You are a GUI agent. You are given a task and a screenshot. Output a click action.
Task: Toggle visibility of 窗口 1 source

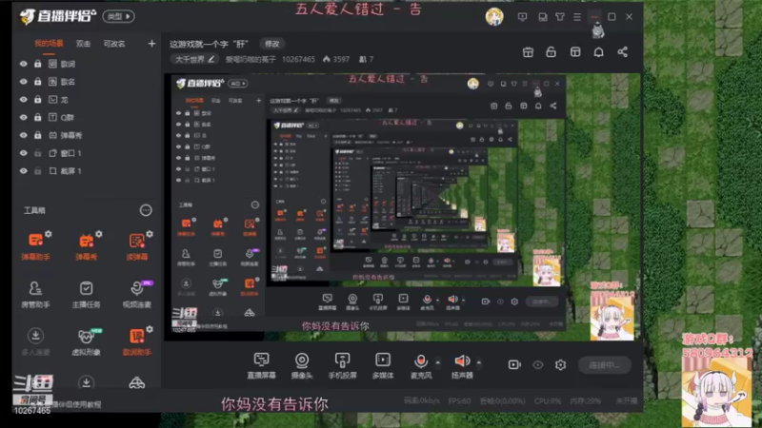click(23, 153)
